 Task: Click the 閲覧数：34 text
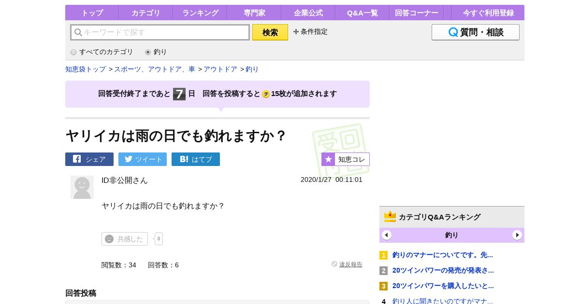pos(119,265)
